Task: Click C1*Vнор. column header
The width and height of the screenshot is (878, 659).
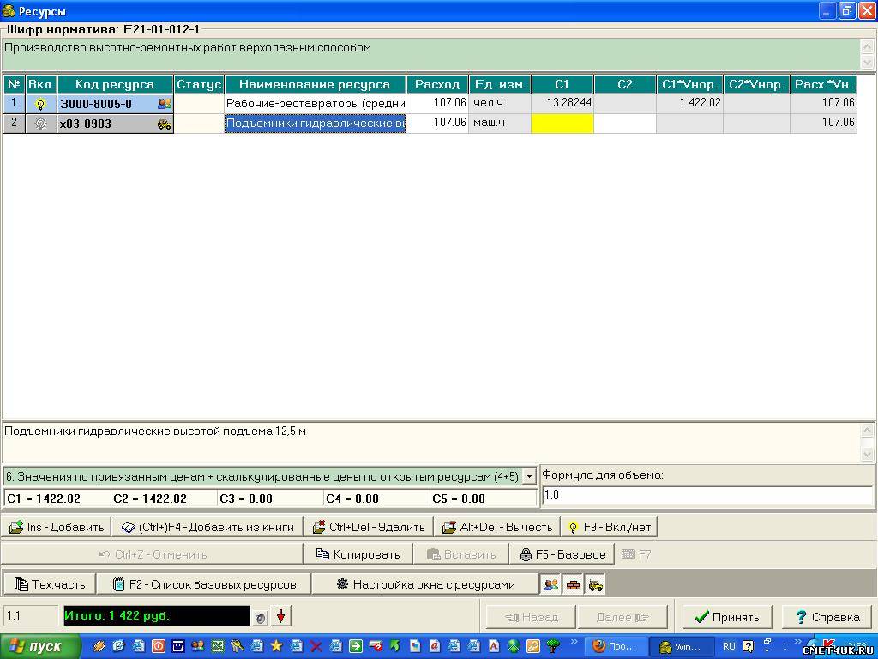Action: click(x=689, y=85)
